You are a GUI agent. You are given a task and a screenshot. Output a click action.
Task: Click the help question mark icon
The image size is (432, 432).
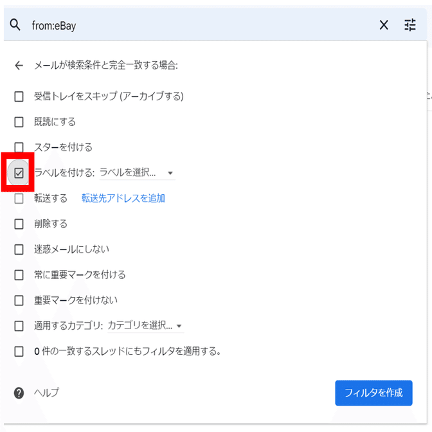point(19,393)
